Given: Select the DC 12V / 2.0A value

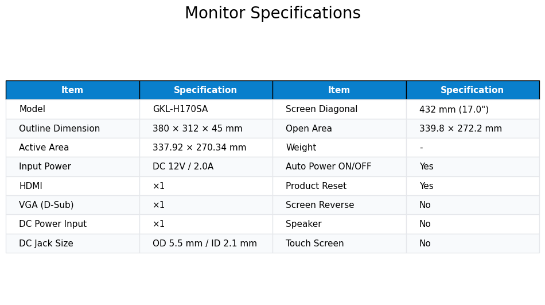Looking at the screenshot, I should [x=183, y=167].
